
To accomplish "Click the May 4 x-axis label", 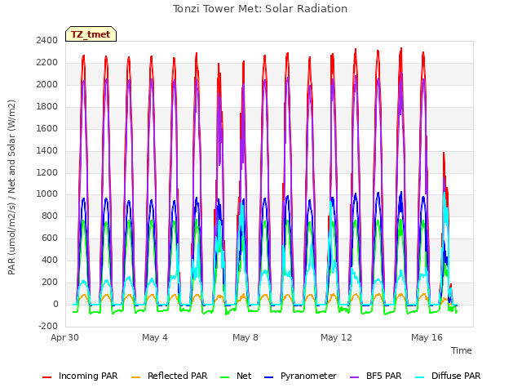I will pos(155,337).
